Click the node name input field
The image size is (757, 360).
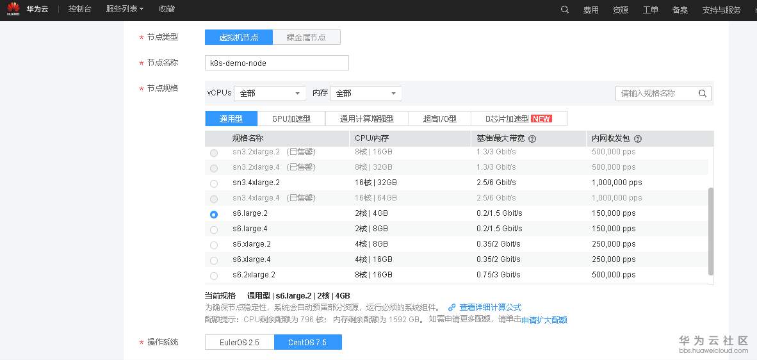pyautogui.click(x=277, y=63)
